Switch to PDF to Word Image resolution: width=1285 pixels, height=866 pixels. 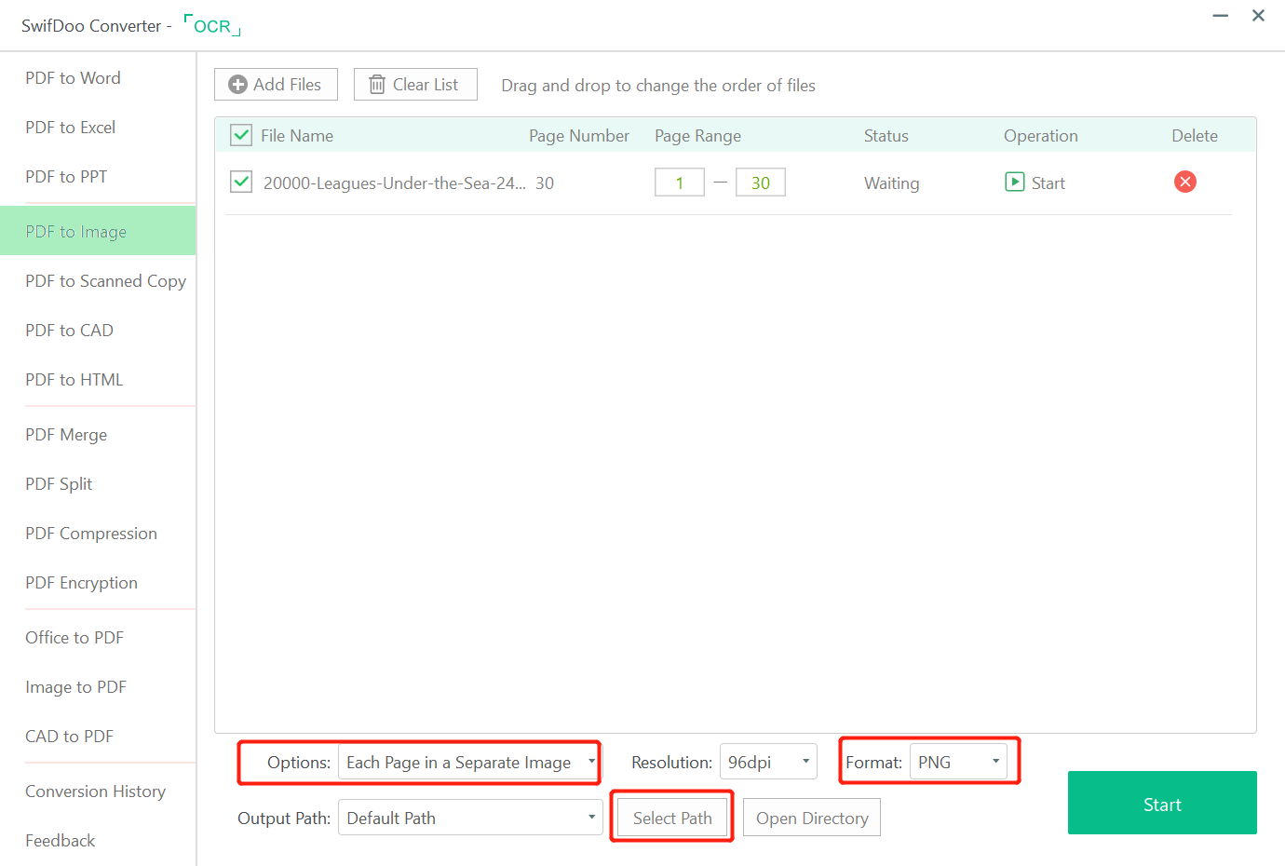(73, 78)
